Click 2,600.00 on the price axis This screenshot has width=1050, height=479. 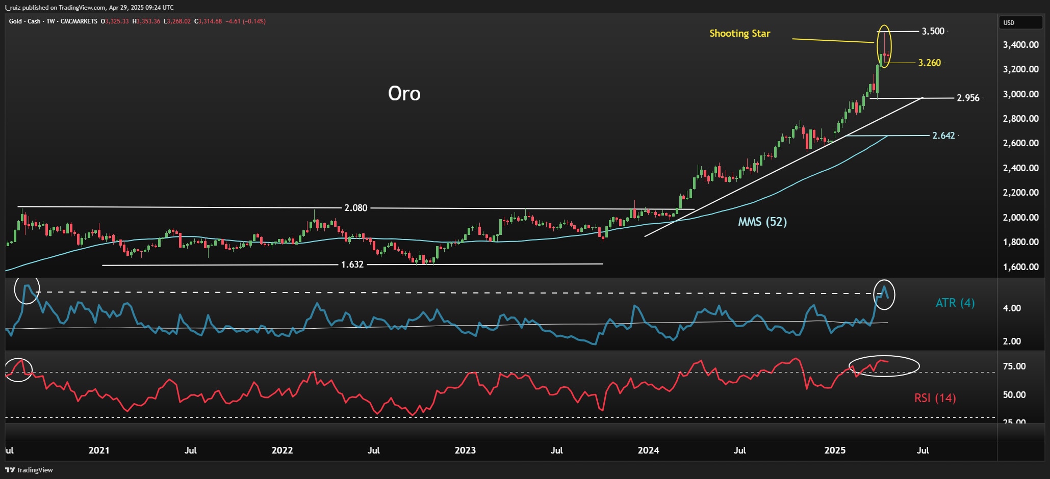pos(1020,143)
